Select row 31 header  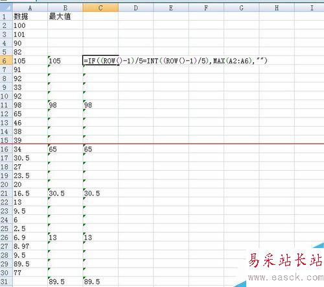(x=6, y=282)
